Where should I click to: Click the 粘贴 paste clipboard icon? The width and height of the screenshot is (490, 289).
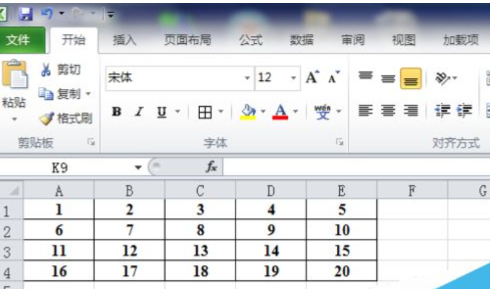click(x=15, y=74)
